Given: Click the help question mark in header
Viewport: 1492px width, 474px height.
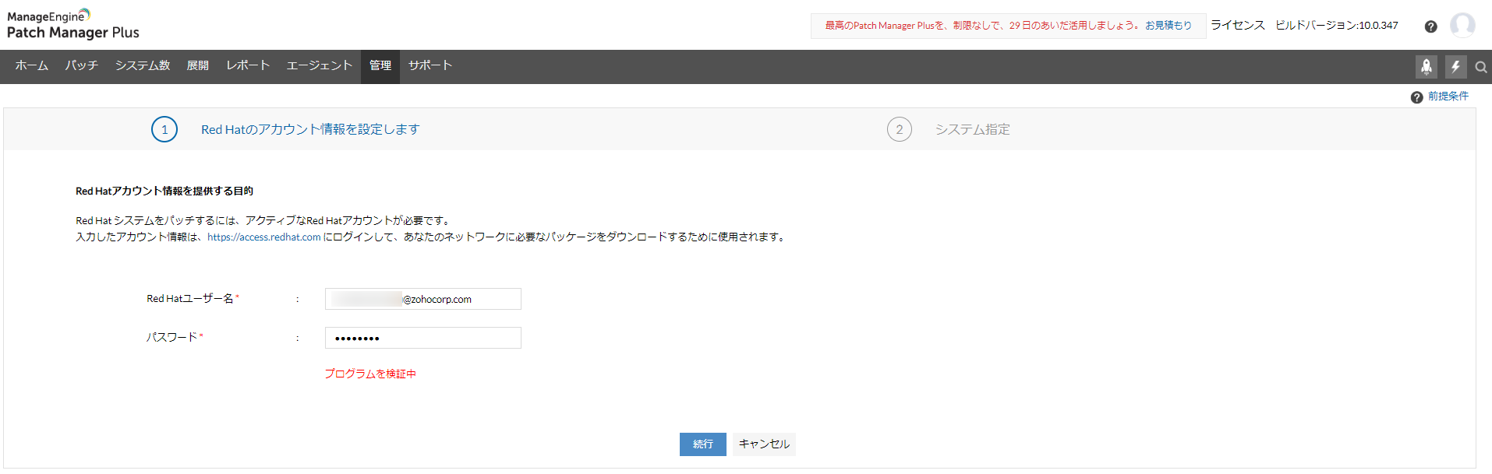Looking at the screenshot, I should (x=1430, y=26).
